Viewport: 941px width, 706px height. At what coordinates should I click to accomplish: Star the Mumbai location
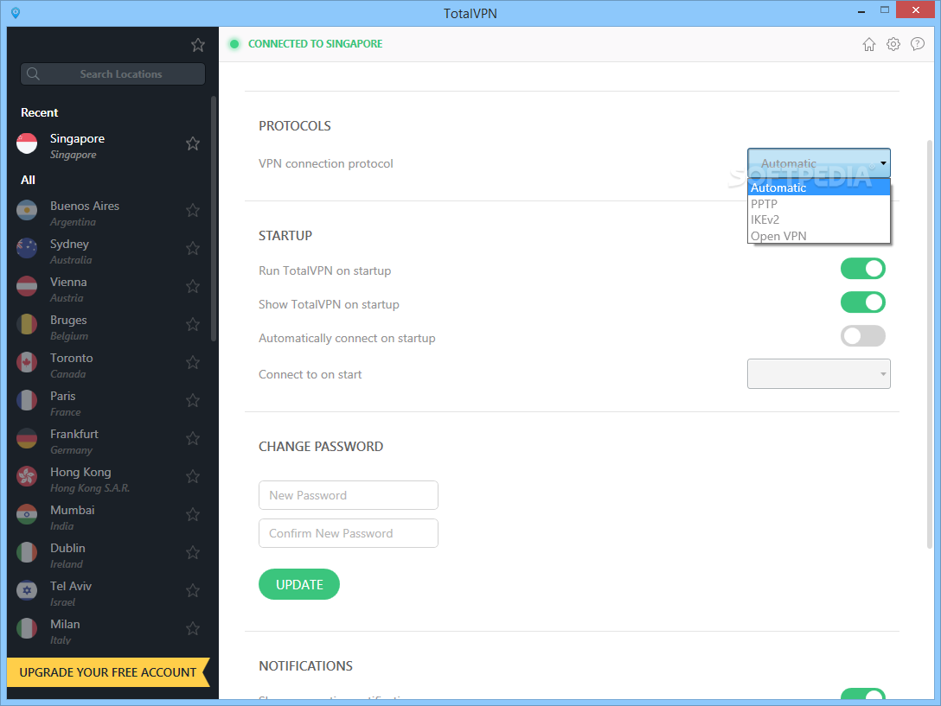tap(193, 515)
